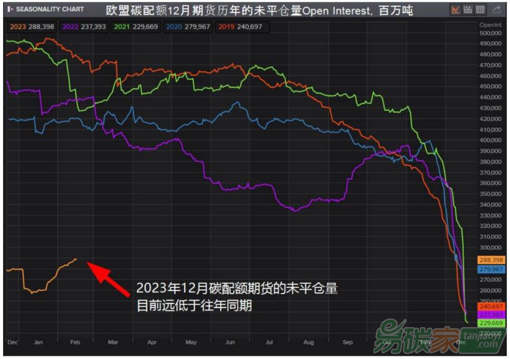Image resolution: width=510 pixels, height=359 pixels.
Task: Click the Jun label on time axis
Action: (x=229, y=342)
